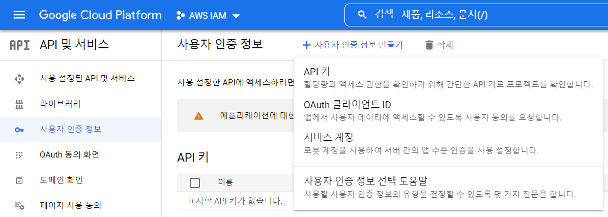This screenshot has height=217, width=608.
Task: Open '페이지 사용 동의' sidebar item
Action: pyautogui.click(x=80, y=205)
